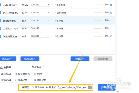This screenshot has height=93, width=139.
Task: Click progress bar of sdgfdryg.flv
Action: click(x=98, y=21)
